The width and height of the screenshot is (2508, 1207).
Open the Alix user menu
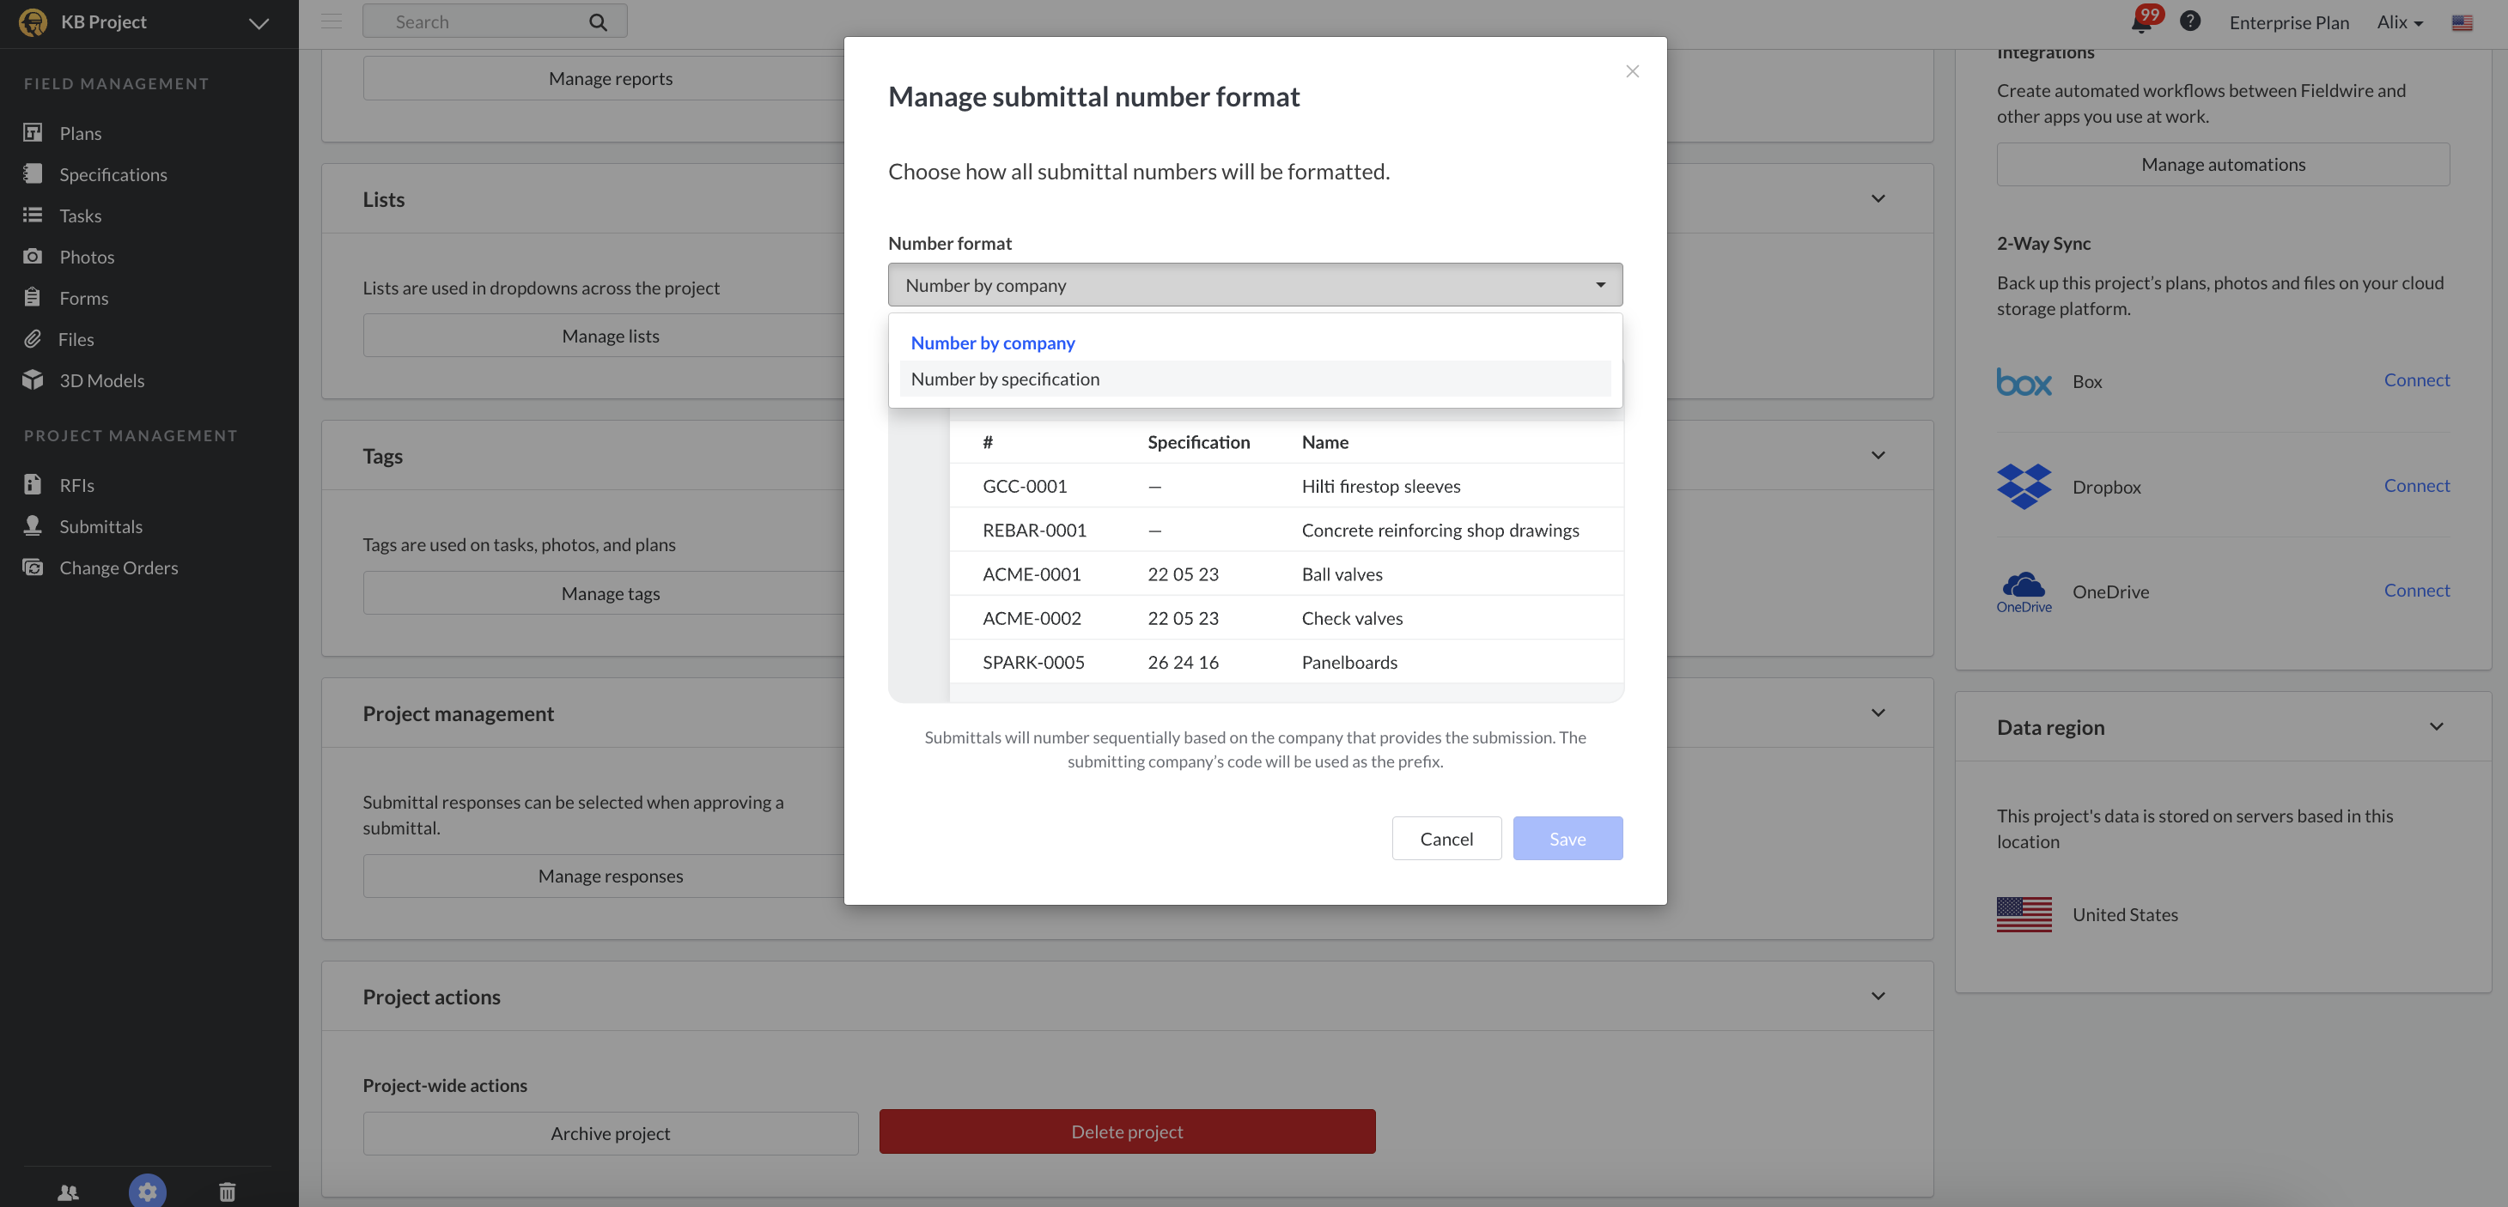coord(2399,22)
